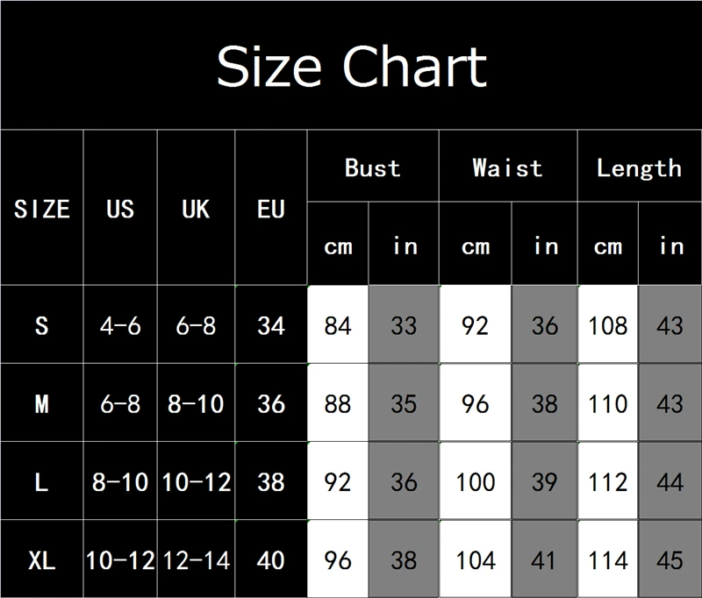
Task: Select UK size 12-14 cell
Action: click(x=196, y=559)
